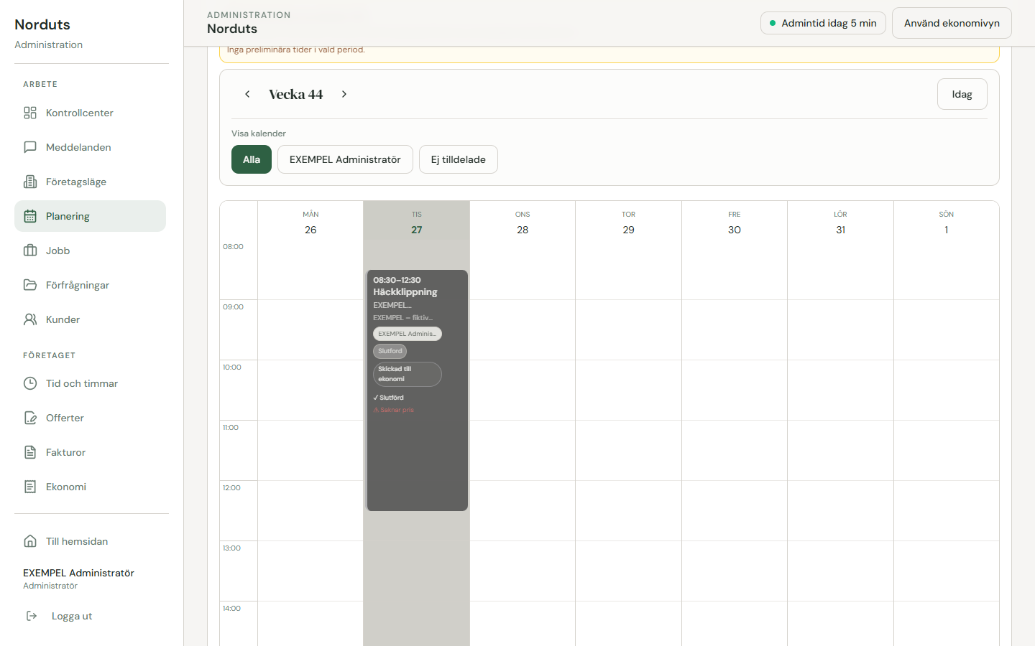Image resolution: width=1035 pixels, height=646 pixels.
Task: Click the Logga ut exit icon
Action: pos(32,616)
